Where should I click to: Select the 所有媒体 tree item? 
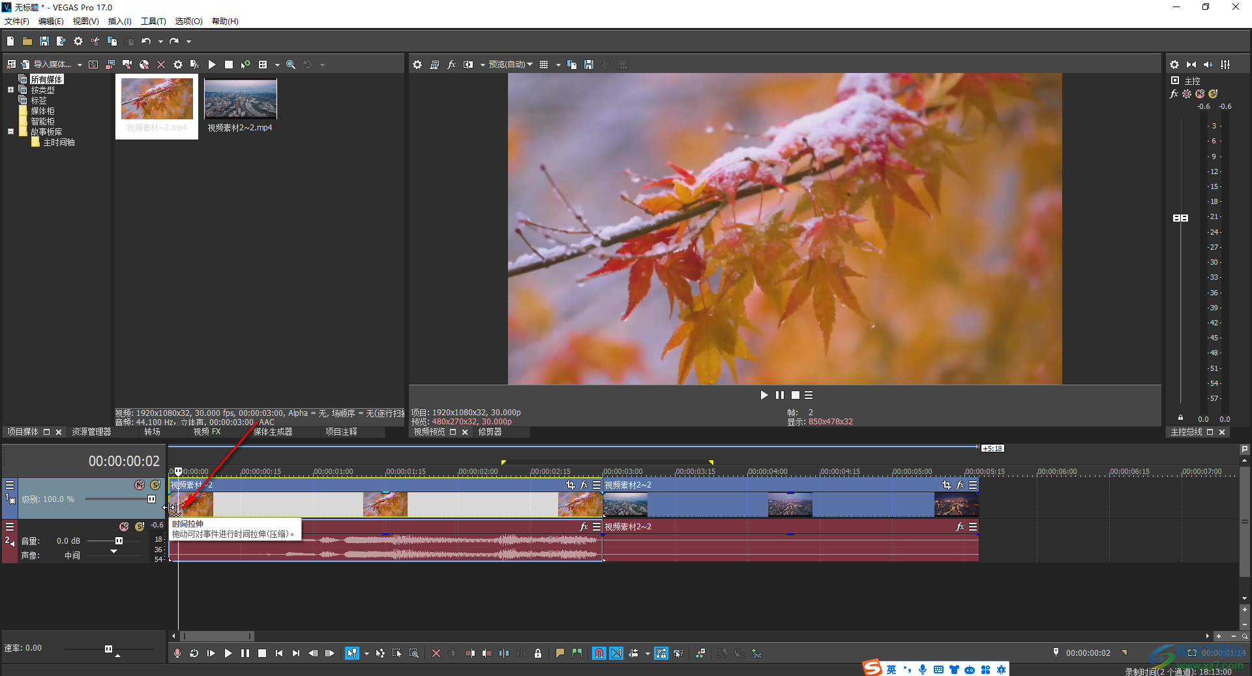pyautogui.click(x=46, y=80)
